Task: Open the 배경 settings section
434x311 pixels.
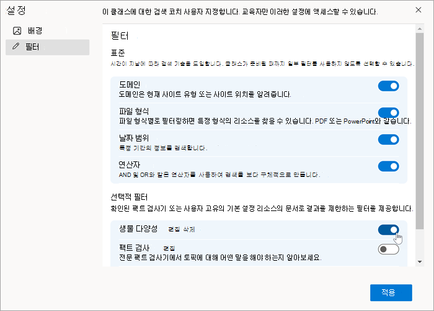Action: [47, 31]
